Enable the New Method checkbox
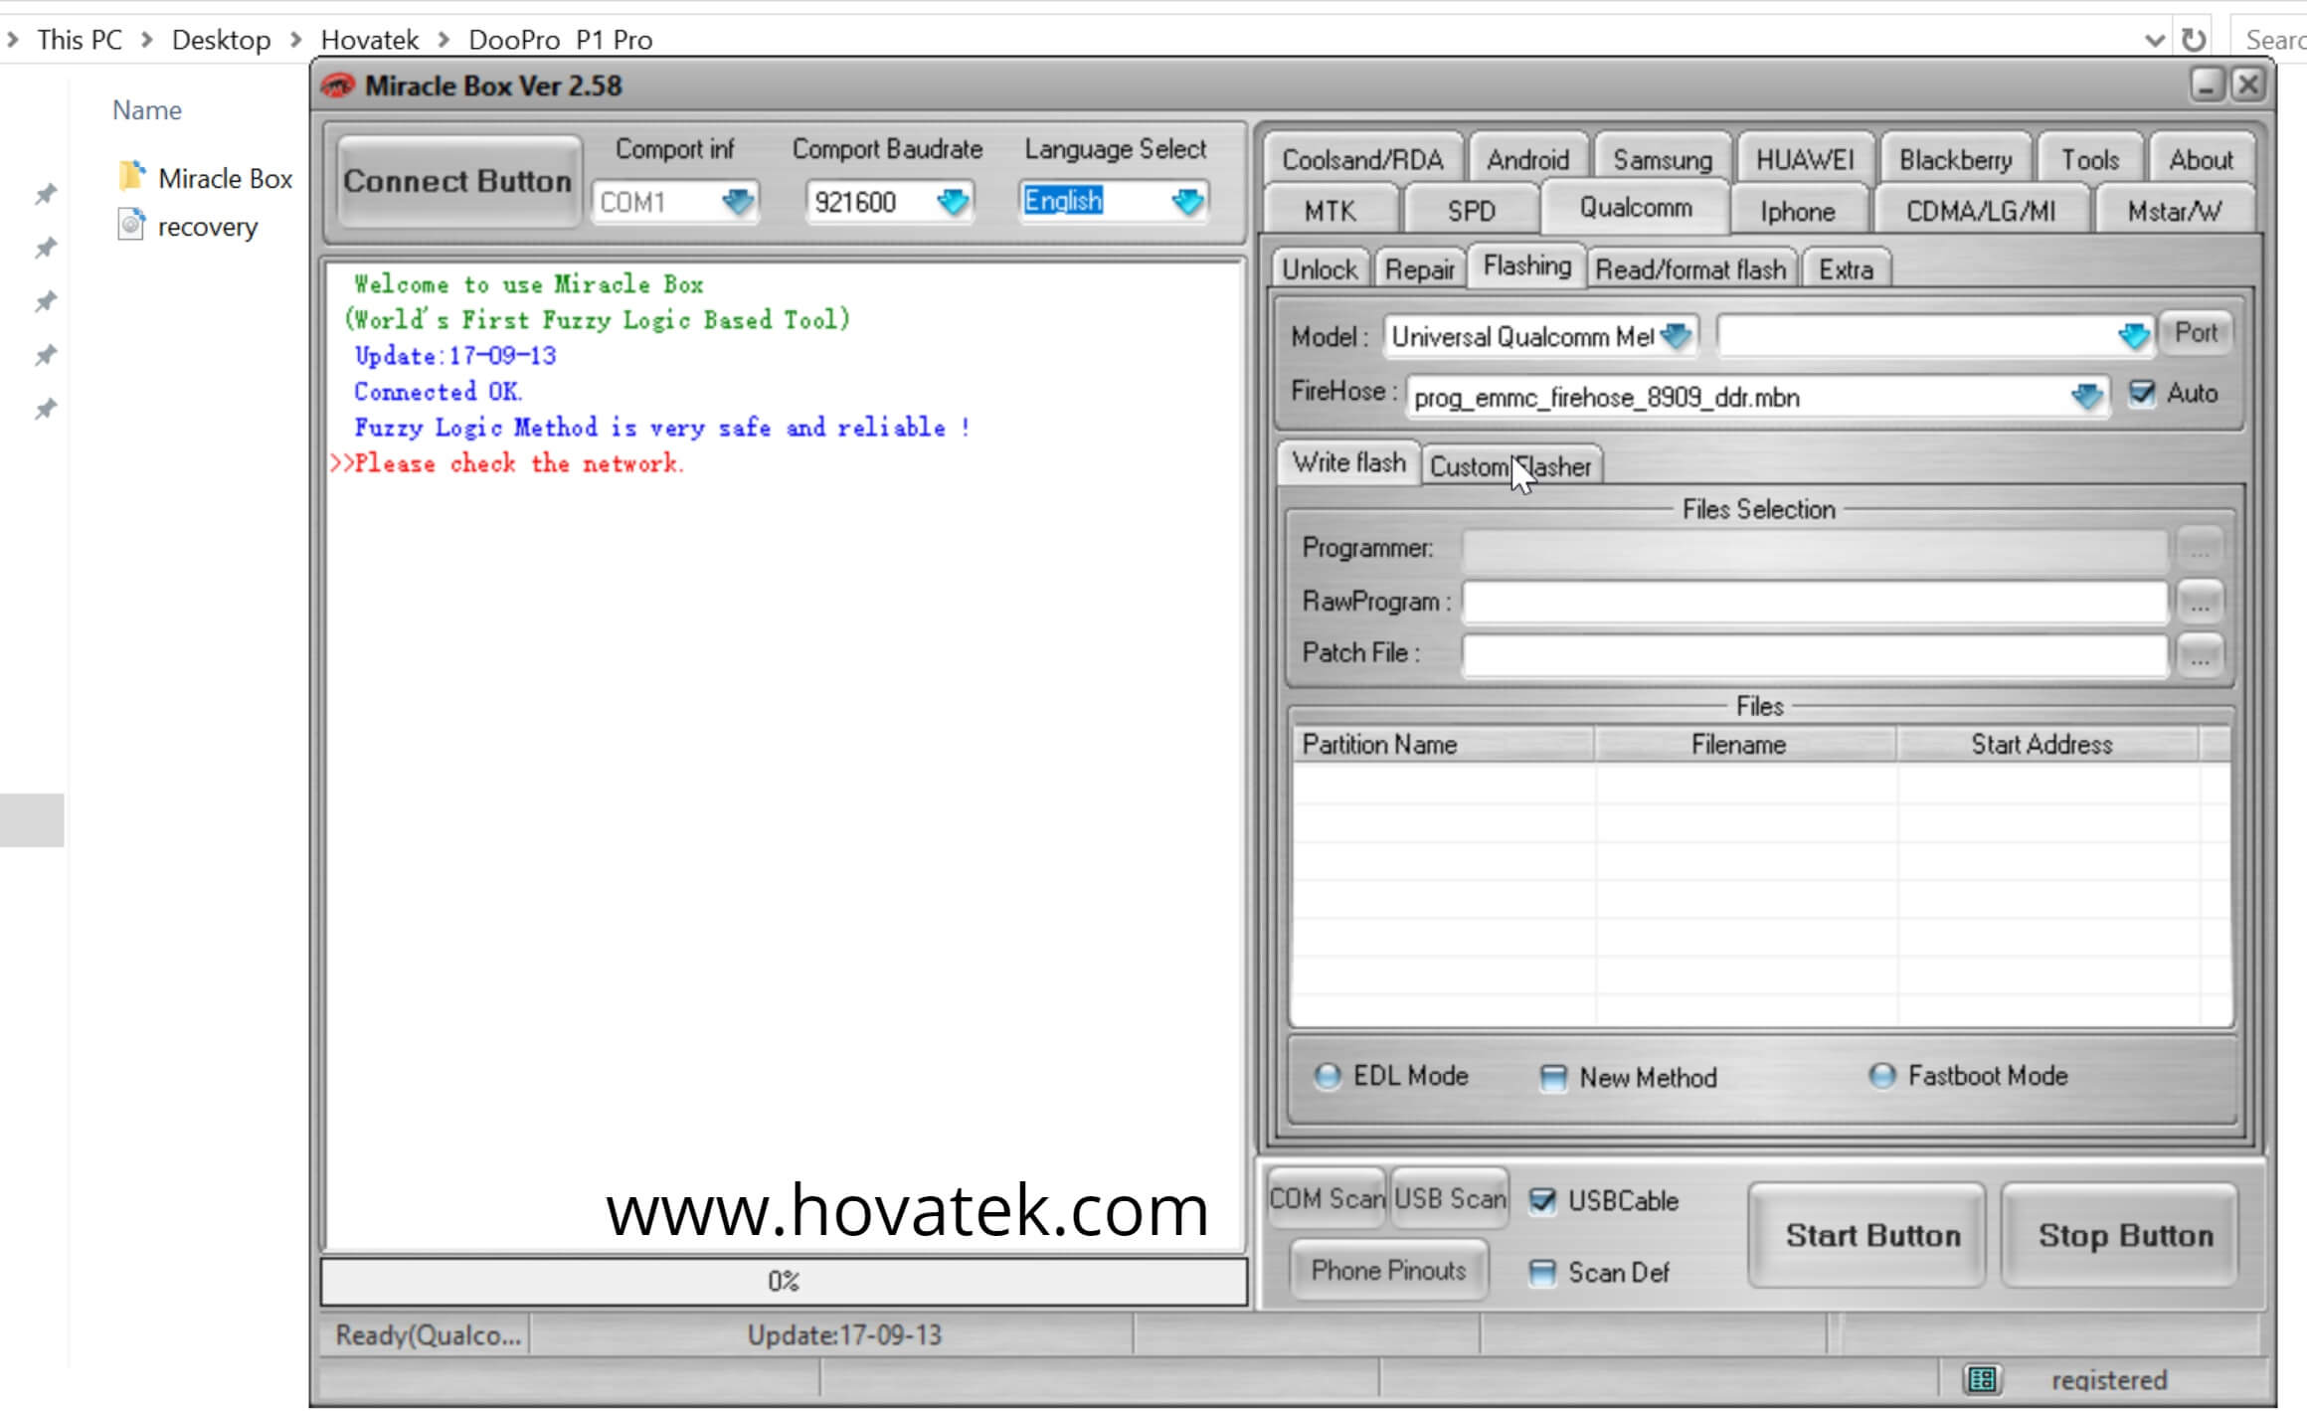 (x=1553, y=1077)
